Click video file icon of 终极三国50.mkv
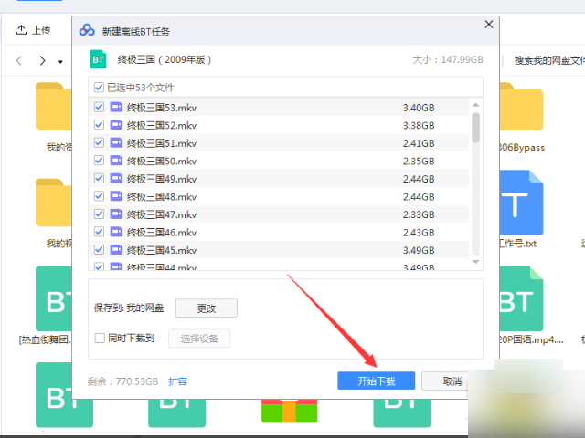The image size is (585, 438). coord(116,161)
